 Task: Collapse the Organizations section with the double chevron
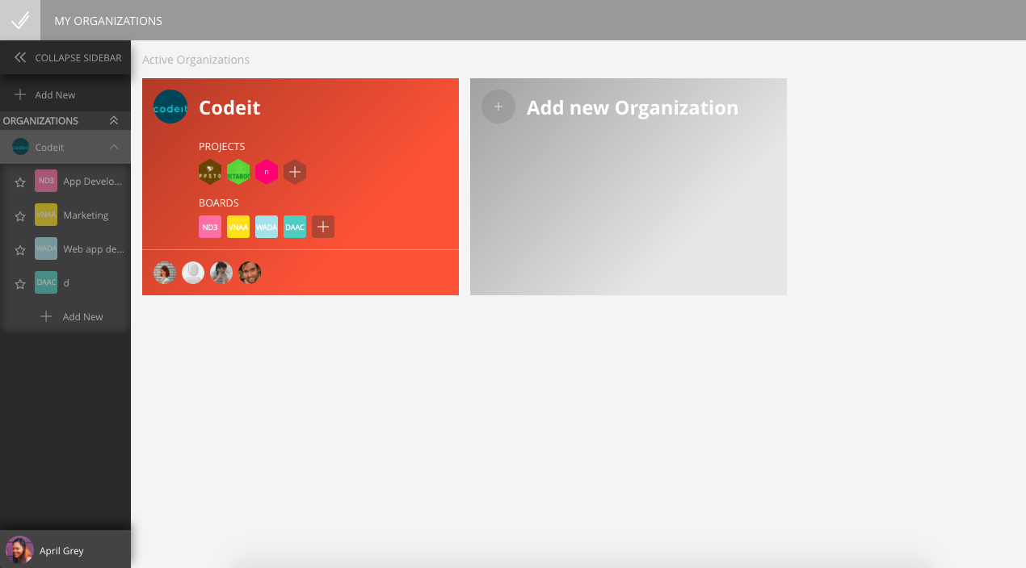[x=114, y=120]
